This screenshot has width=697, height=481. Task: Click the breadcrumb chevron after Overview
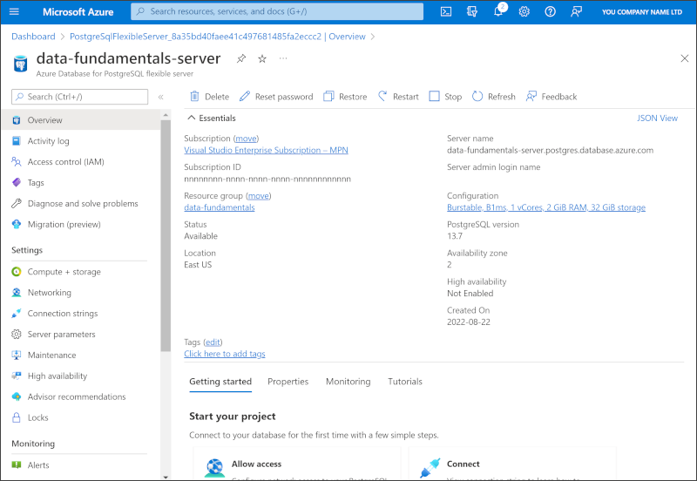pos(373,37)
